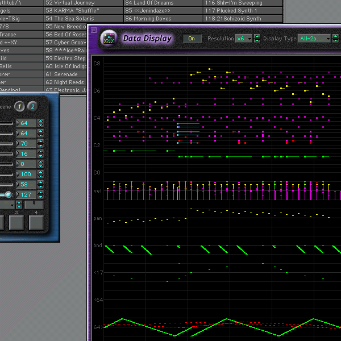Click the triangle beside the 16 value
This screenshot has width=341, height=341.
point(18,153)
